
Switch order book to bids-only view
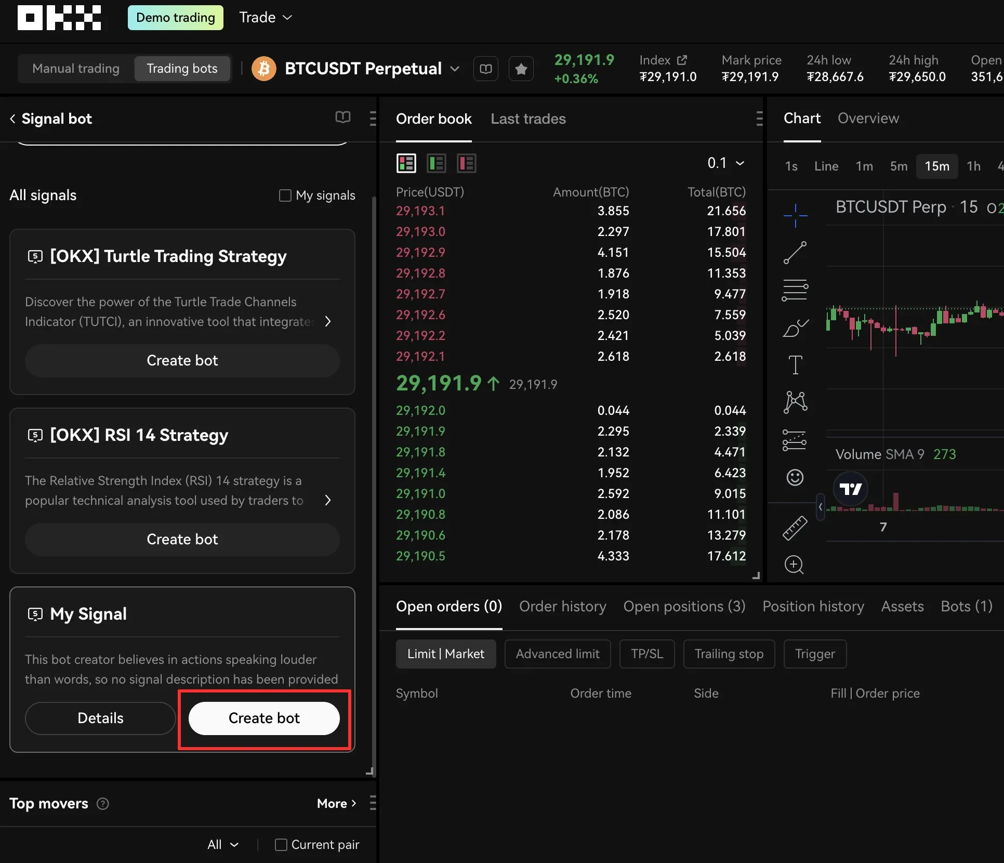point(436,163)
